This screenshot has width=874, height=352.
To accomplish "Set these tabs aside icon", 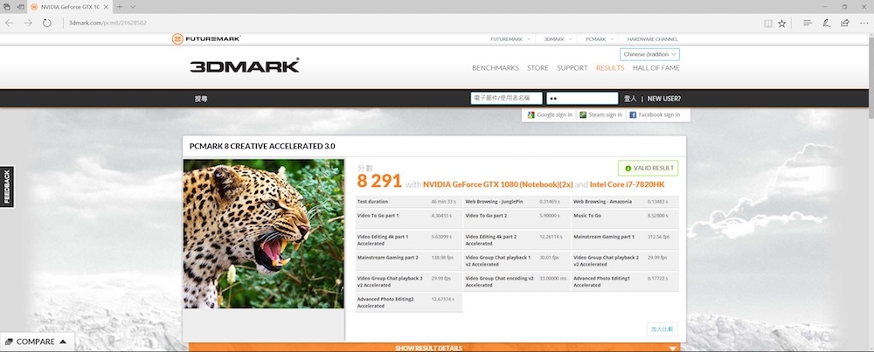I will tap(21, 7).
